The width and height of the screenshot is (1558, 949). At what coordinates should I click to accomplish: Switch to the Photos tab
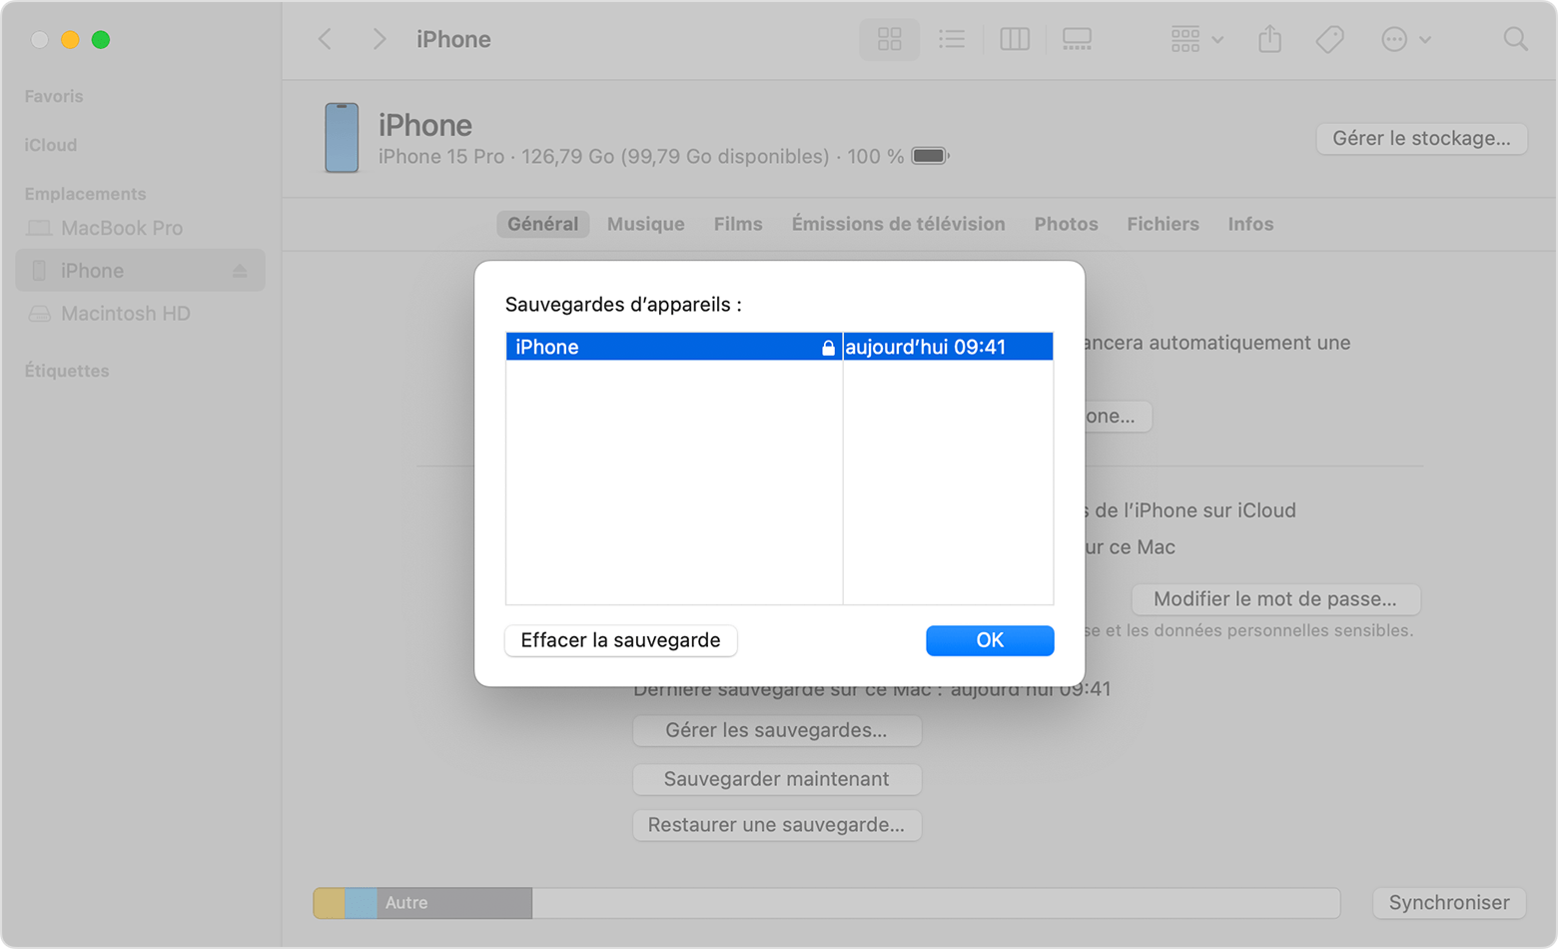(1066, 224)
